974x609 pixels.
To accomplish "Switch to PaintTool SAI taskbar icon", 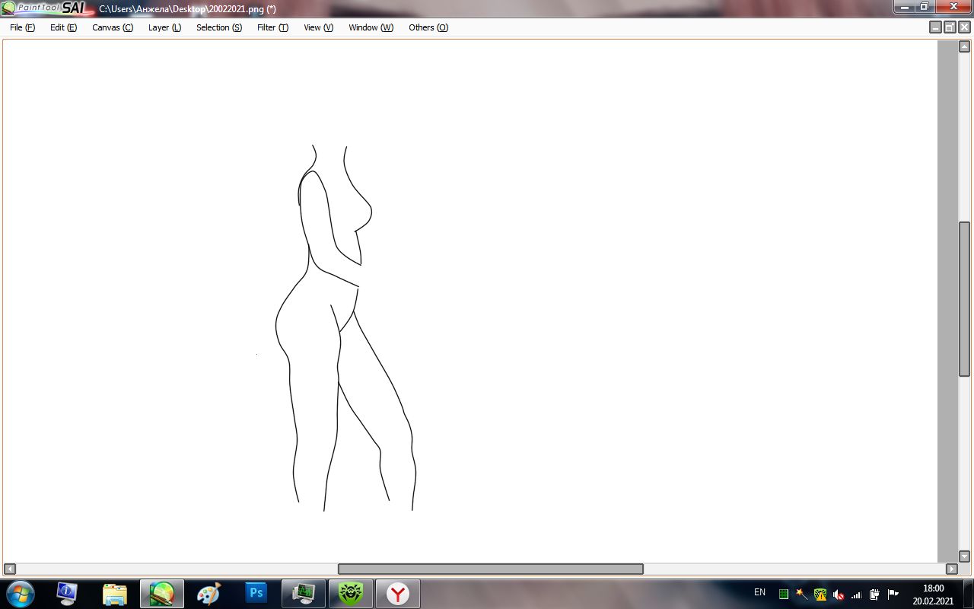I will (x=162, y=593).
